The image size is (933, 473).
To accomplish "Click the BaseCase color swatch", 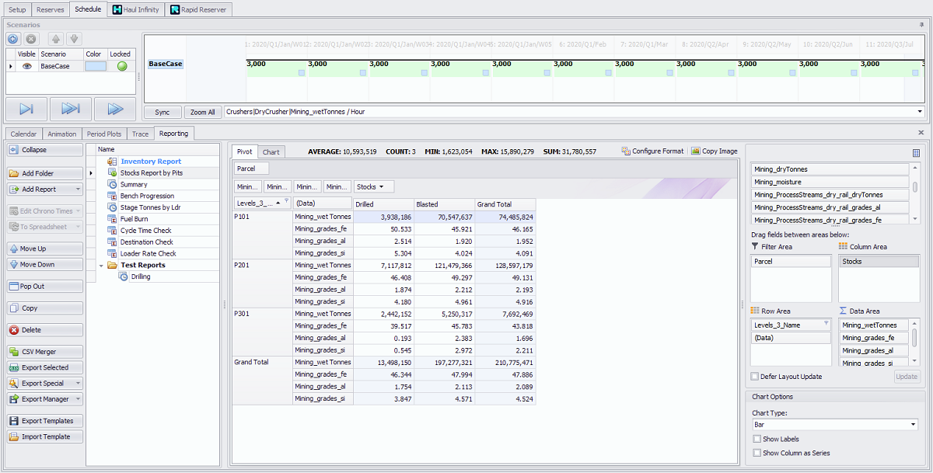I will click(95, 67).
